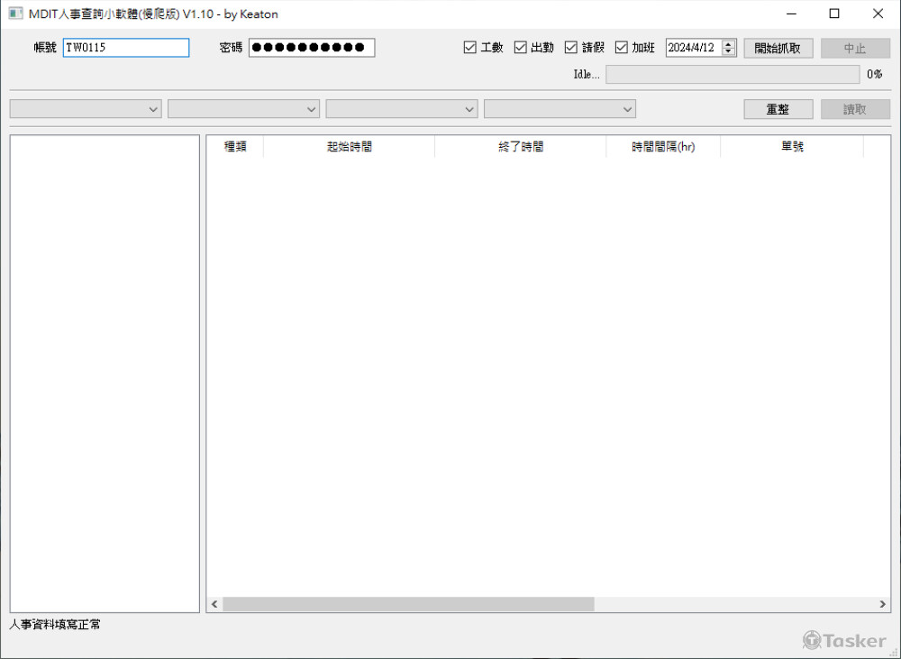Open the third dropdown above the table

coord(401,108)
